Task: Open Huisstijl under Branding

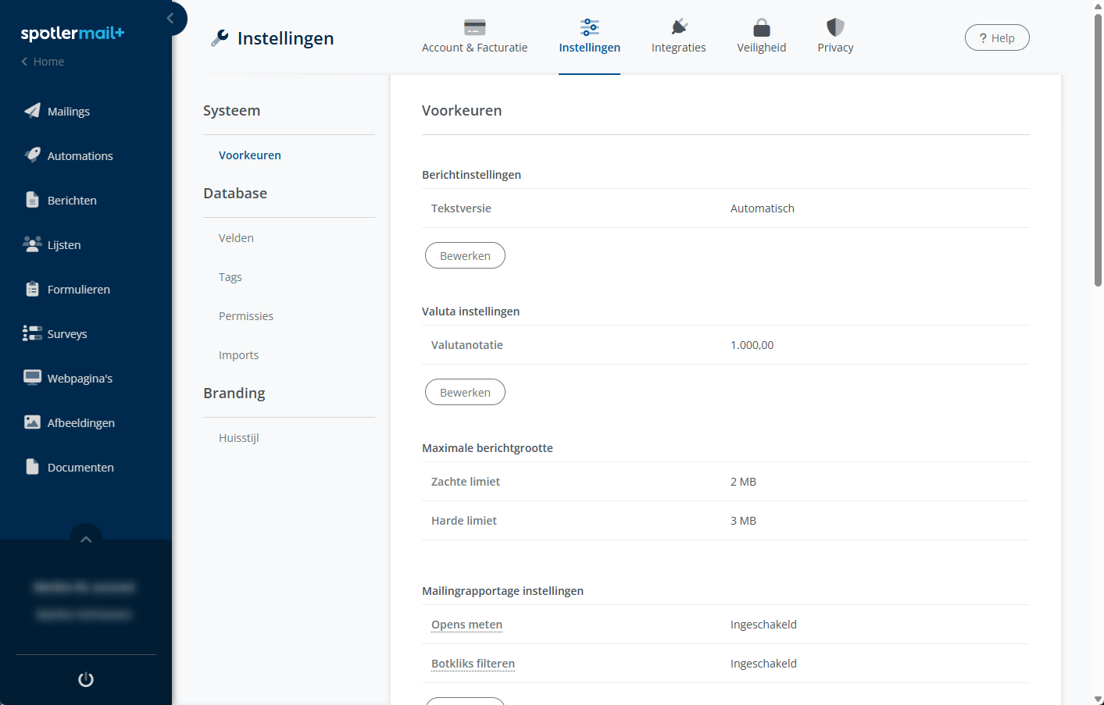Action: point(239,438)
